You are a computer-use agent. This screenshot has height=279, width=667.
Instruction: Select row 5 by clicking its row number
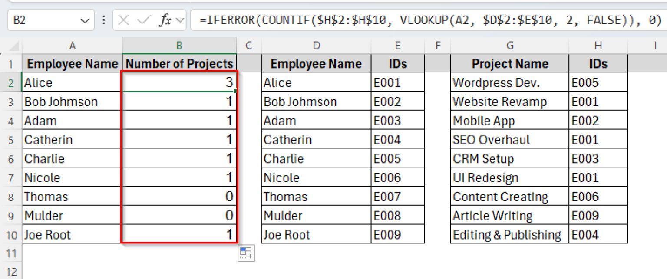[x=12, y=139]
